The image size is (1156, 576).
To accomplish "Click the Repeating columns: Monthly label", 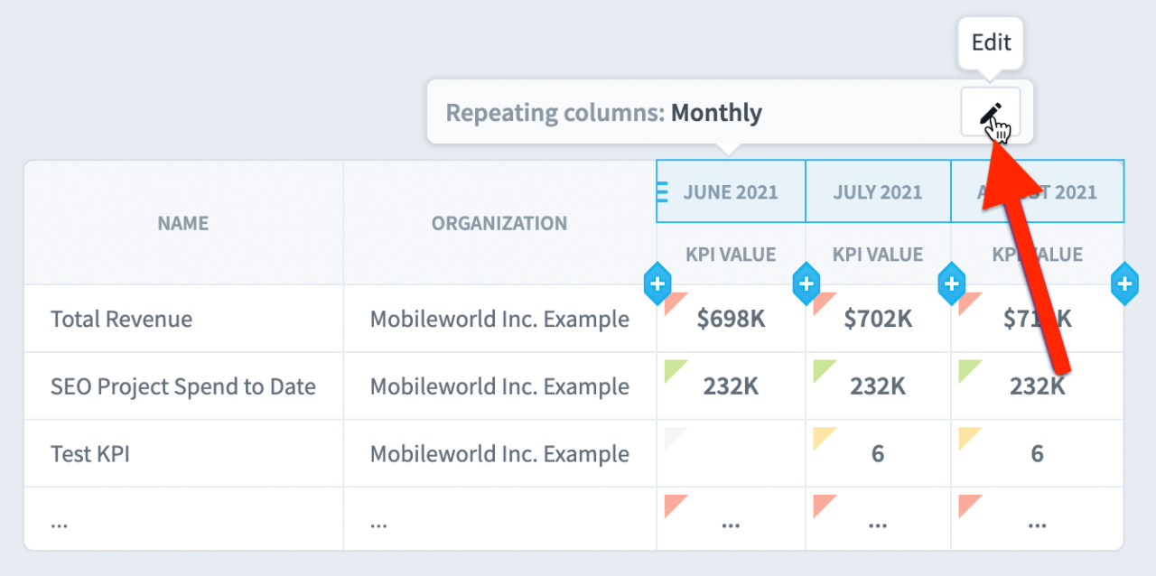I will pos(604,113).
